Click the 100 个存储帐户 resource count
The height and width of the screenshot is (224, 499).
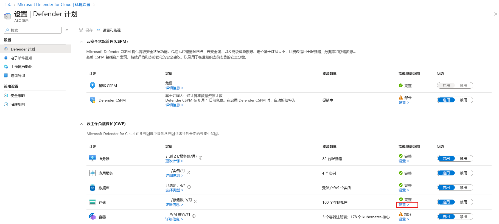pos(335,202)
